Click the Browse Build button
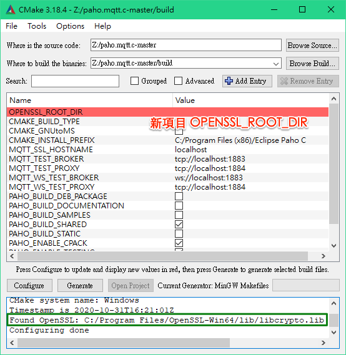346x355 pixels. click(312, 64)
